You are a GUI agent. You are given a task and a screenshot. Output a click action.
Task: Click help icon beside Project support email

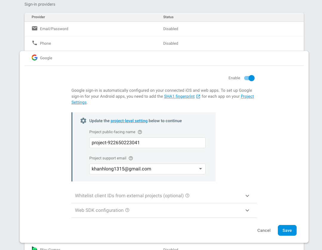[x=131, y=158]
